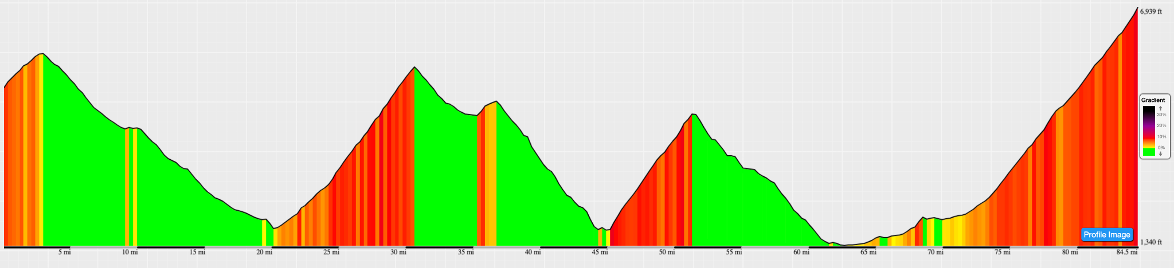Click the 6,939 ft maximum elevation label
Screen dimensions: 1174x268
click(x=1151, y=11)
